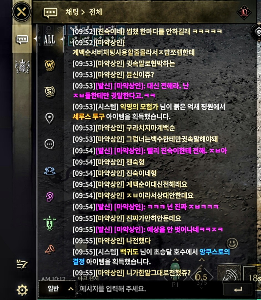Click the message input field
The image size is (261, 300).
tap(149, 289)
